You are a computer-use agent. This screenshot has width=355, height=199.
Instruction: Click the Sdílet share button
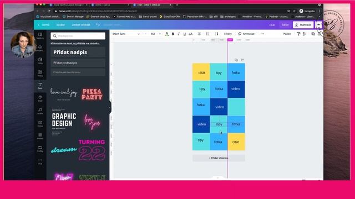pos(285,25)
